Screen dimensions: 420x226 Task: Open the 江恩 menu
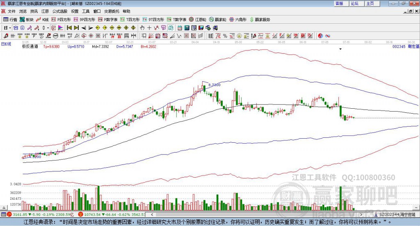click(x=45, y=11)
